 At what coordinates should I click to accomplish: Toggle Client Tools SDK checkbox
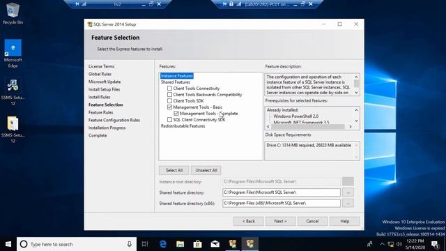click(x=169, y=100)
